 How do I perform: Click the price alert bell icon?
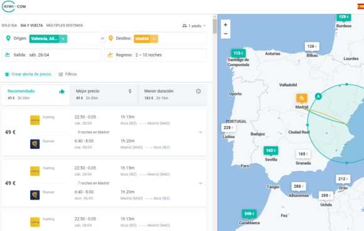[7, 74]
